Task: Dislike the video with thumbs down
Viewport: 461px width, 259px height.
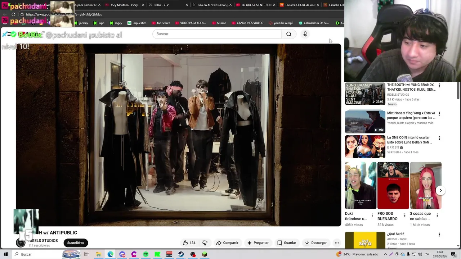Action: coord(205,243)
